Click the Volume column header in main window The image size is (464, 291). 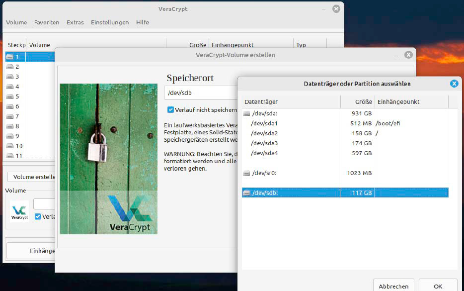tap(40, 45)
